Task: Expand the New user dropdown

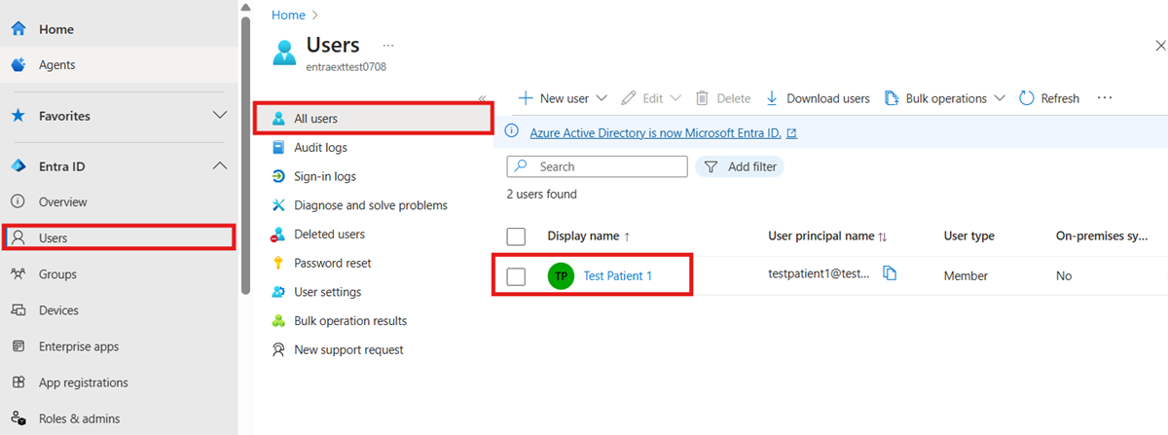Action: pos(601,98)
